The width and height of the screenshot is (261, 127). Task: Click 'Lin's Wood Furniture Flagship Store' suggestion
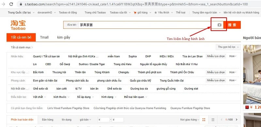click(x=68, y=108)
